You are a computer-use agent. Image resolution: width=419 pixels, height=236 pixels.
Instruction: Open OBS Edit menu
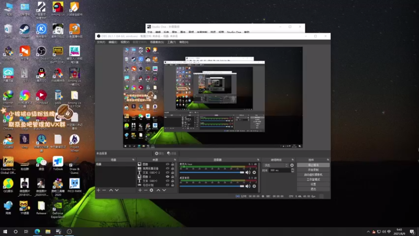[x=113, y=42]
